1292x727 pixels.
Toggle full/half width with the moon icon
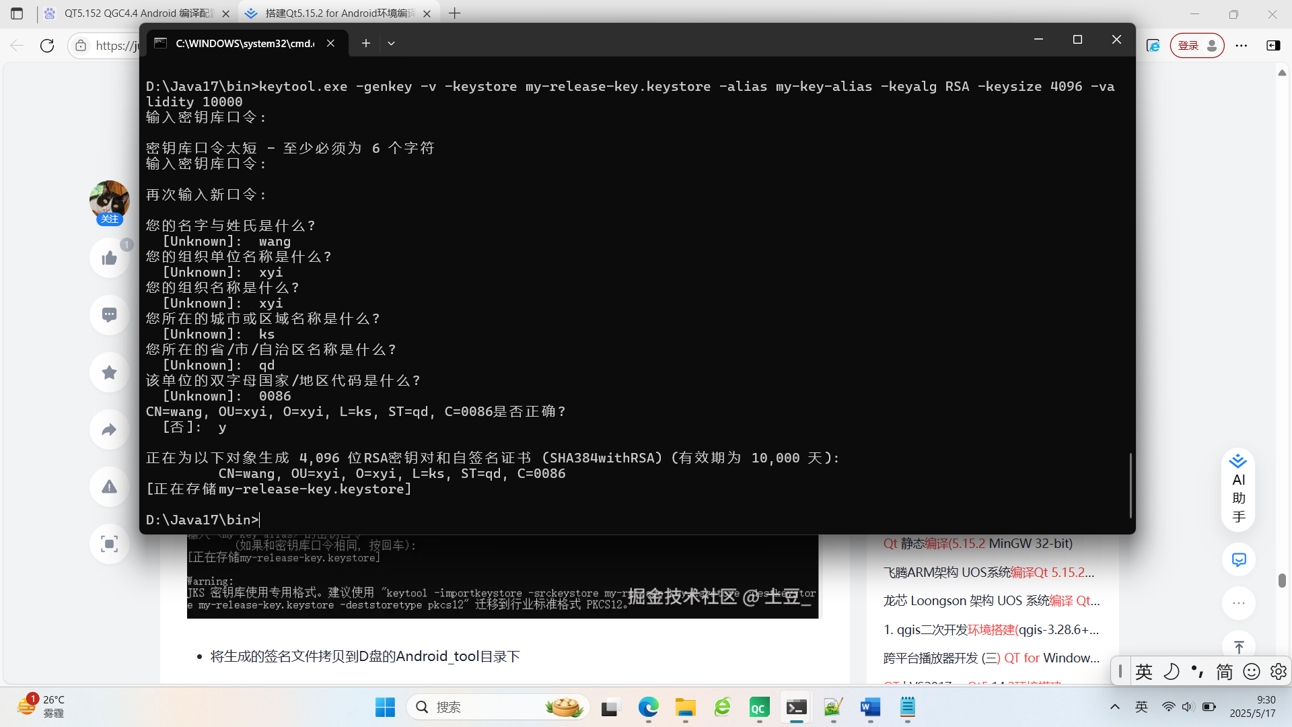click(1172, 671)
